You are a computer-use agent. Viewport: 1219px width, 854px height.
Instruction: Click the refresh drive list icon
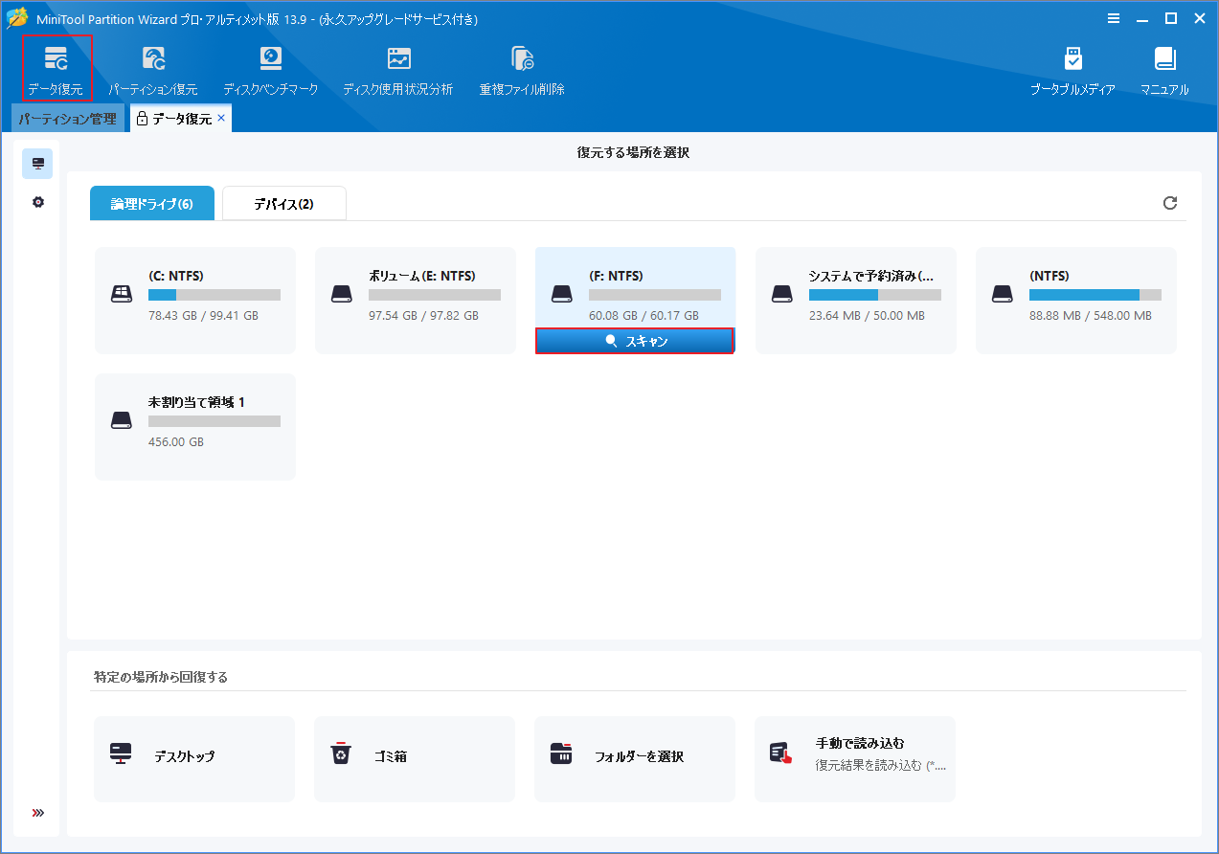coord(1169,203)
